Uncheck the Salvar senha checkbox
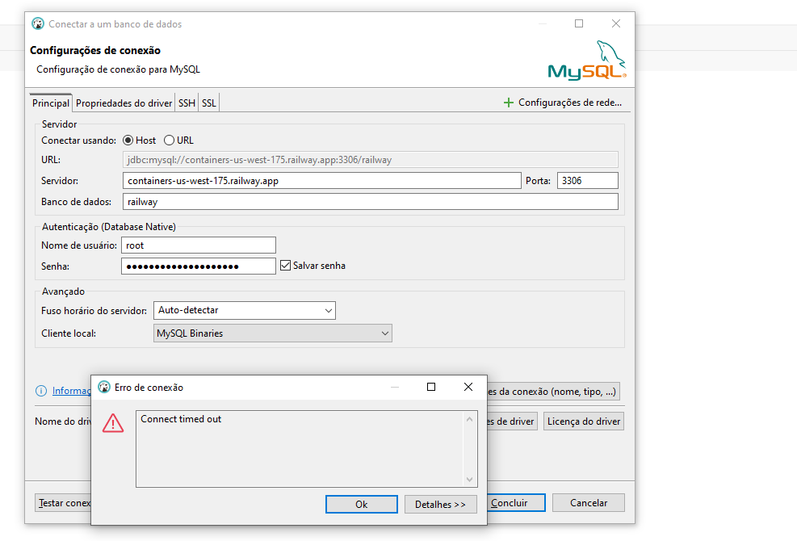The image size is (797, 541). pos(286,266)
